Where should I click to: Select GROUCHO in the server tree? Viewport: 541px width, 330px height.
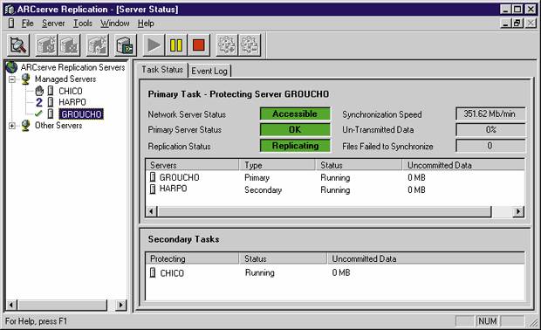click(81, 113)
